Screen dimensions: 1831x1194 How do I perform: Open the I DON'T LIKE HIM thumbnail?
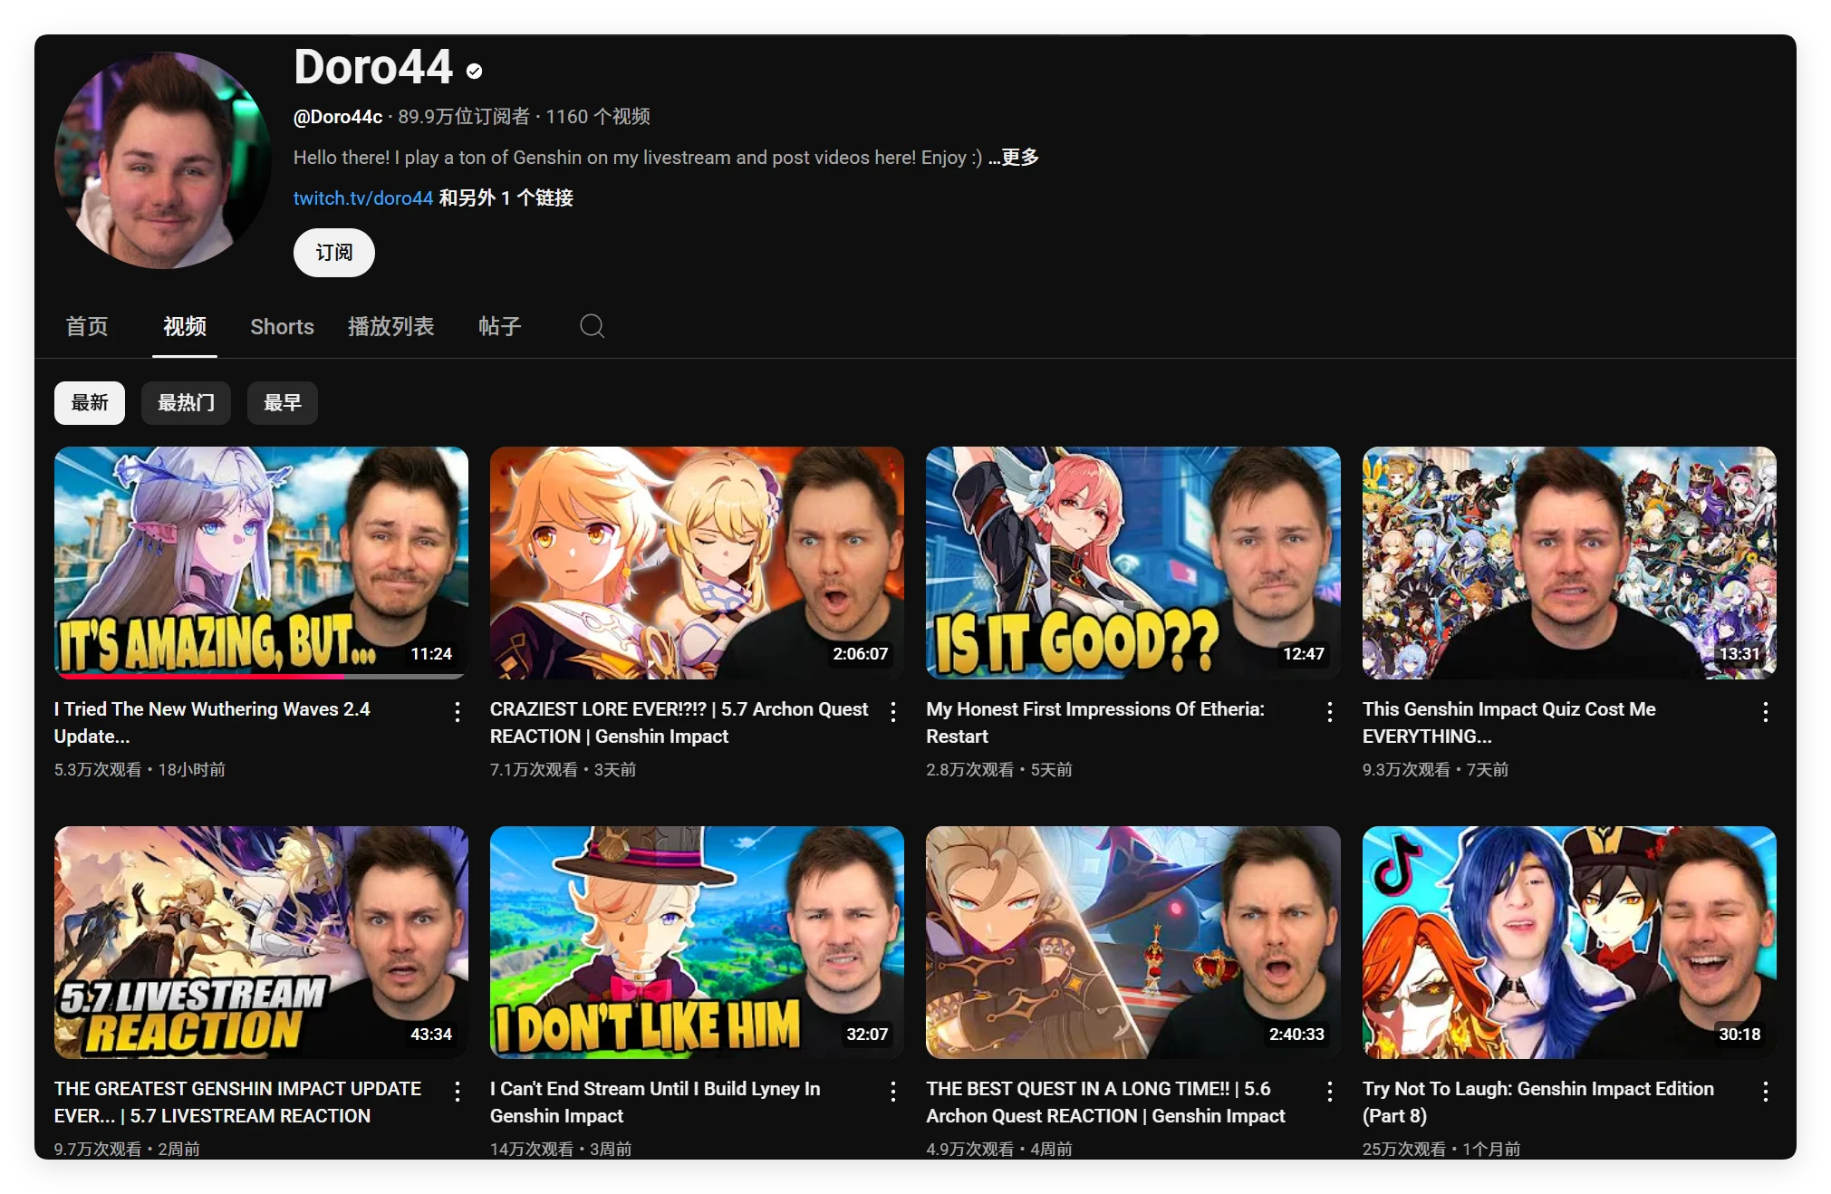(x=697, y=942)
